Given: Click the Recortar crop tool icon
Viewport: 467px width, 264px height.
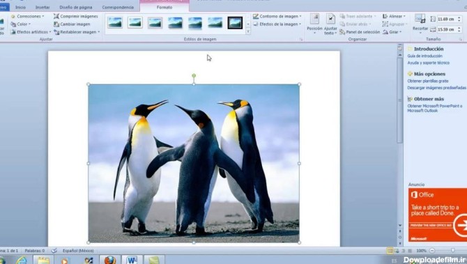Looking at the screenshot, I should 420,19.
